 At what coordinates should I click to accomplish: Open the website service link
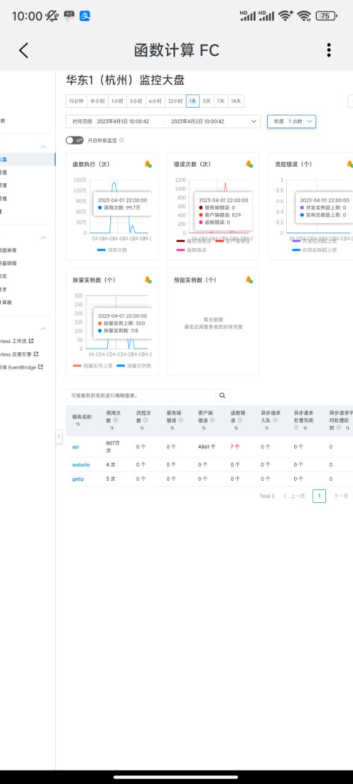click(81, 464)
